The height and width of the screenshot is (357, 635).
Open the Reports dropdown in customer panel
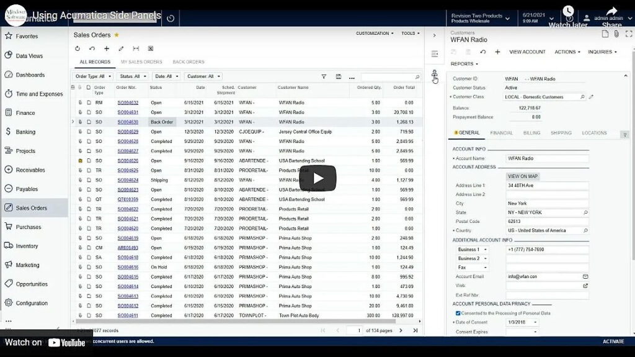coord(464,64)
